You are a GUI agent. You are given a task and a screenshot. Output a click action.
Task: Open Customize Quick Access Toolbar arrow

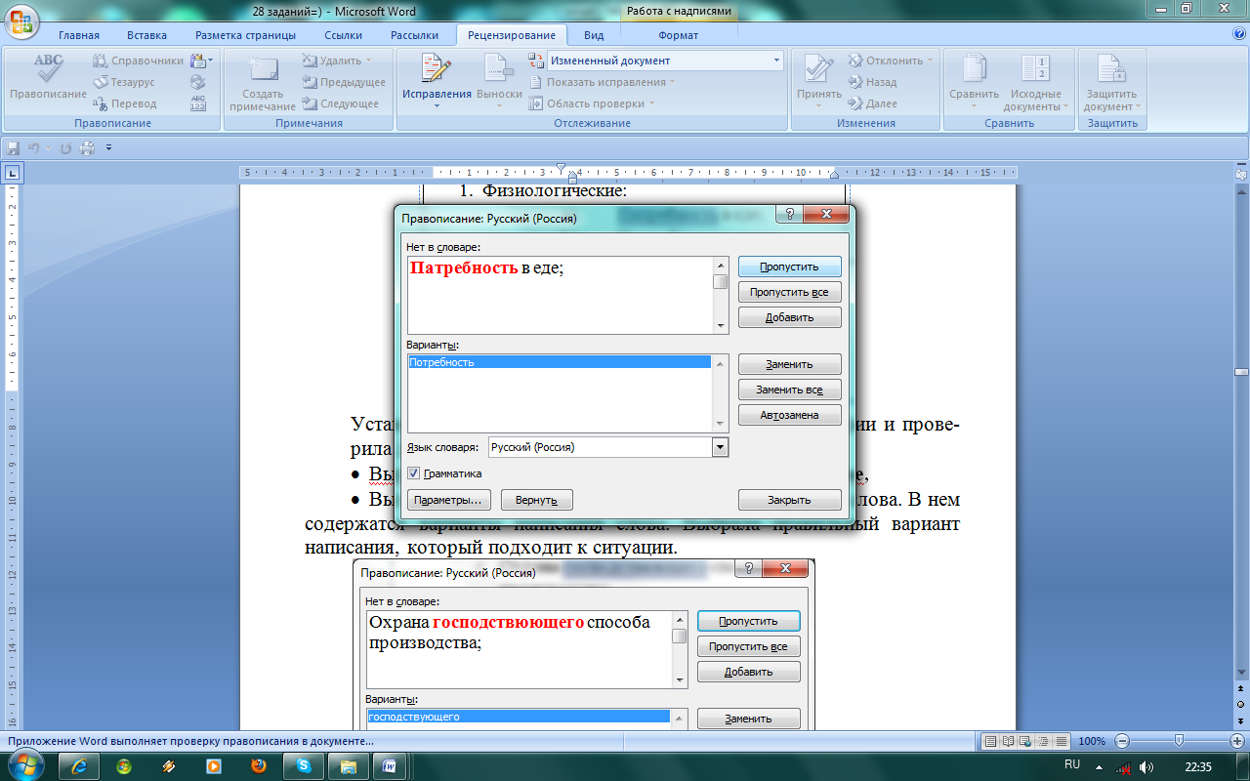[109, 148]
